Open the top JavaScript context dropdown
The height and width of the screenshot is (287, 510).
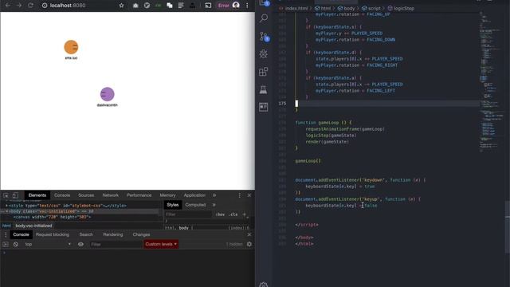(48, 244)
